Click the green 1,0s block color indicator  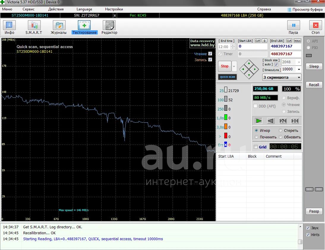click(x=226, y=117)
